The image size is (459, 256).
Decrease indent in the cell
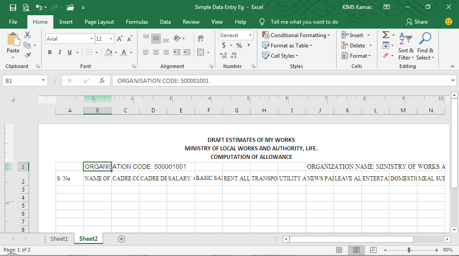click(177, 52)
